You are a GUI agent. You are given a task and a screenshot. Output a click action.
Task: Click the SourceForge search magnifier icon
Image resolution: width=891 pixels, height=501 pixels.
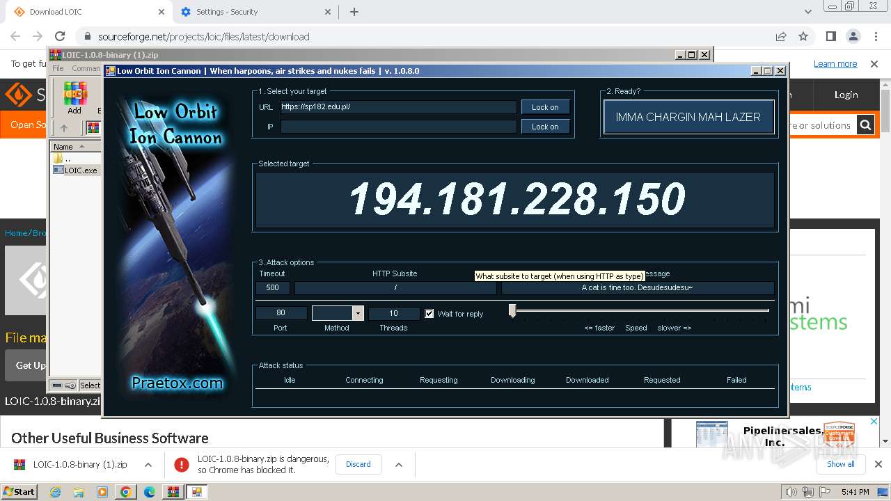[865, 125]
